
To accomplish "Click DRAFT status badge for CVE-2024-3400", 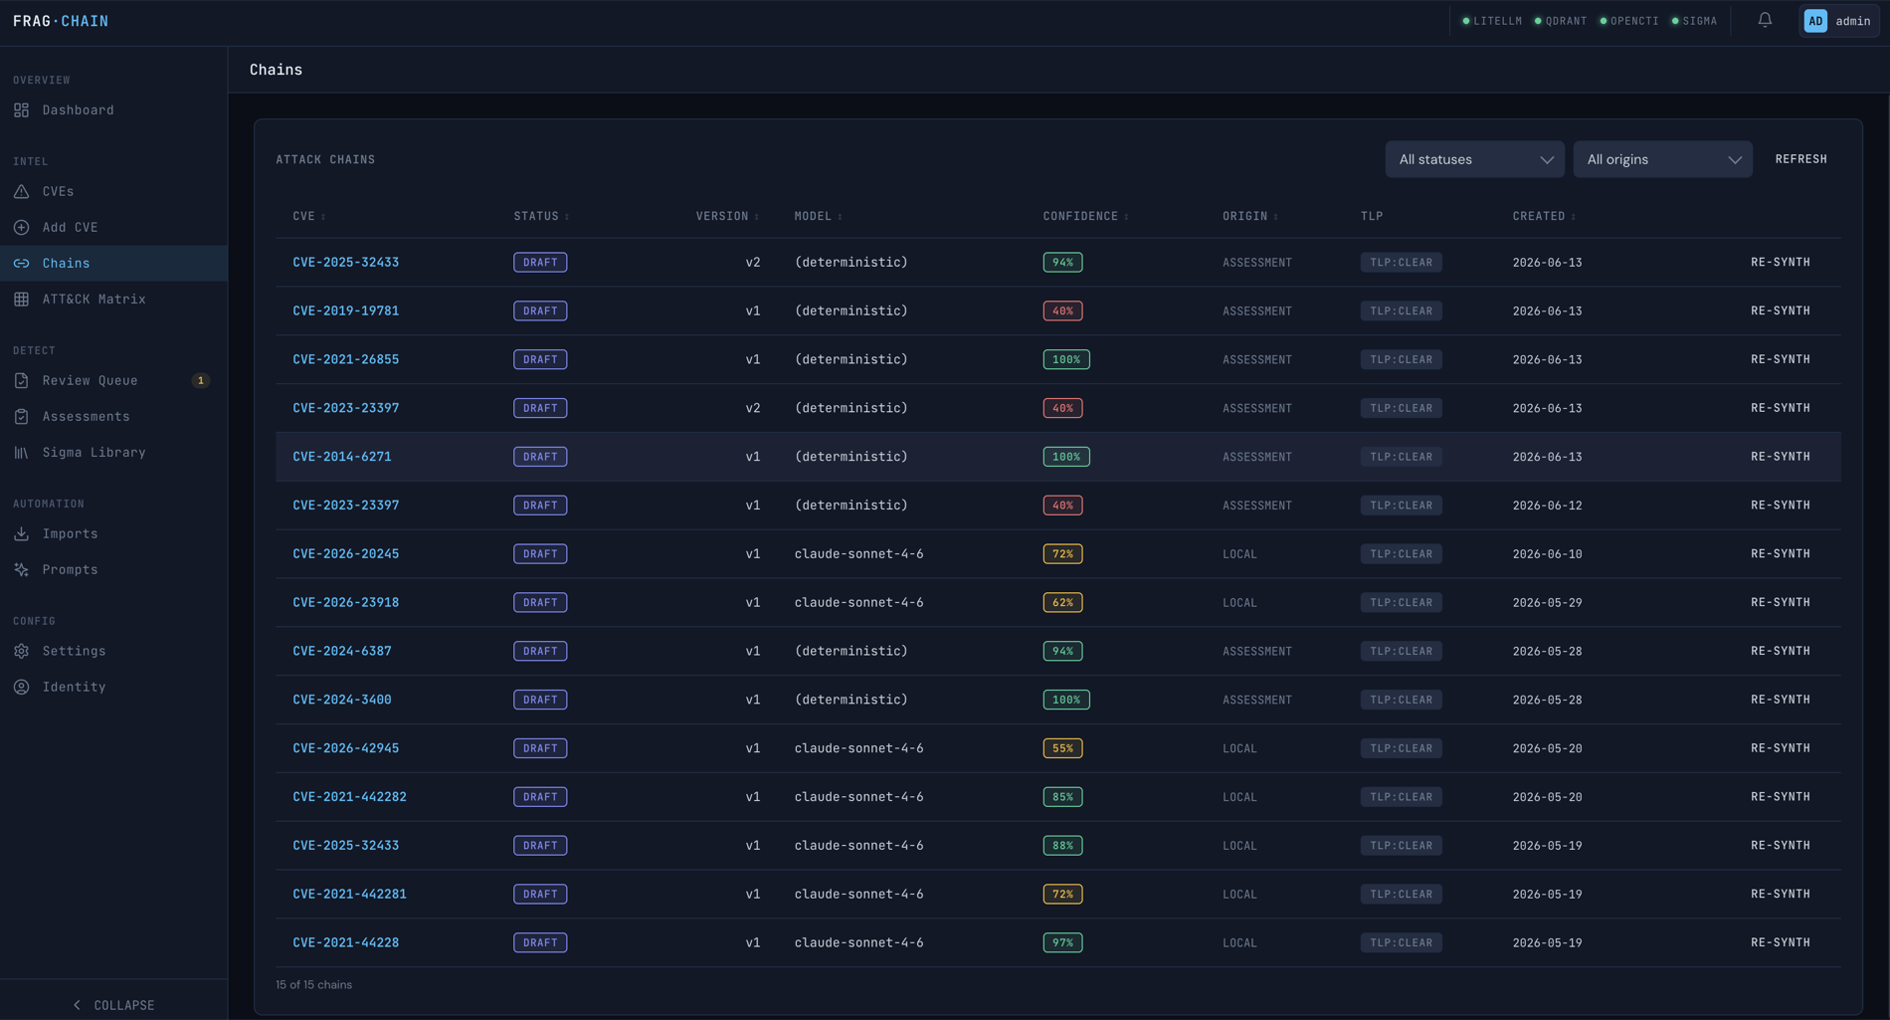I will 540,701.
